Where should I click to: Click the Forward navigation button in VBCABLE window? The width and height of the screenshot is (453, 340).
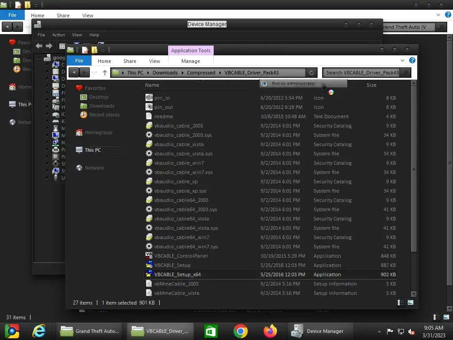tap(84, 72)
